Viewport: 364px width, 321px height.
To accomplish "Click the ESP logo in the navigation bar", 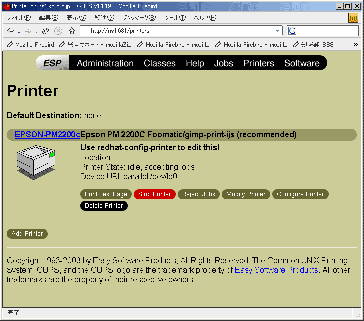I will pos(52,63).
